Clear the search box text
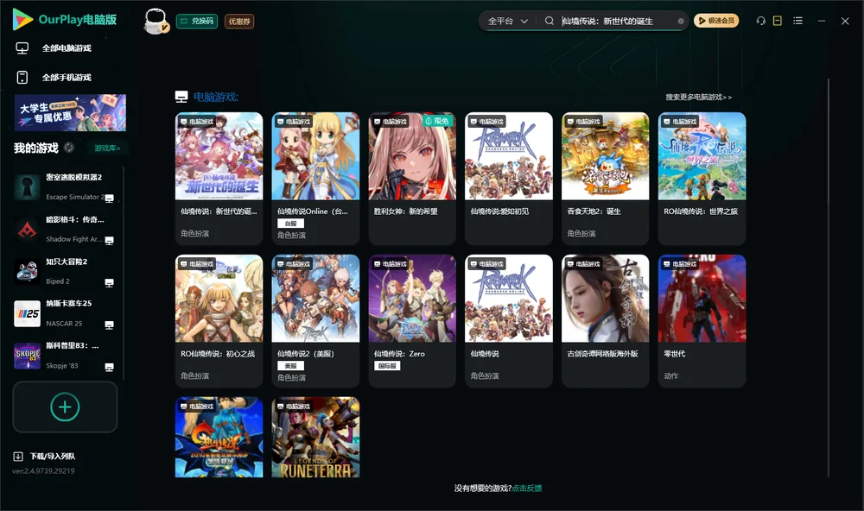 click(x=681, y=22)
